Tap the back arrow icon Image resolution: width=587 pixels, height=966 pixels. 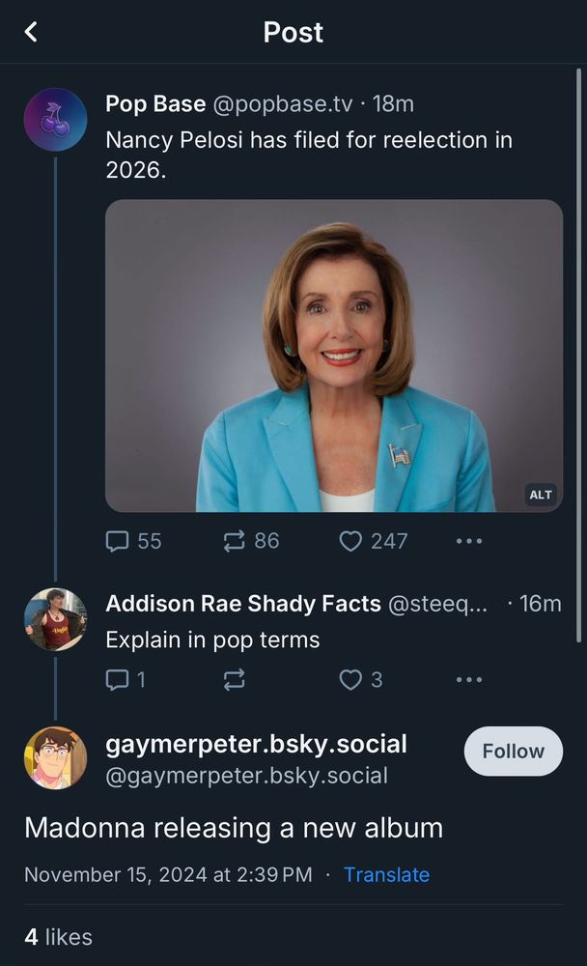[31, 32]
